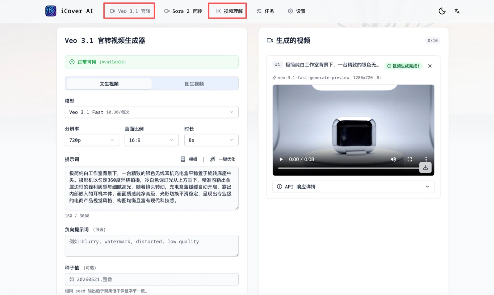Mute the video volume icon

tap(393, 159)
